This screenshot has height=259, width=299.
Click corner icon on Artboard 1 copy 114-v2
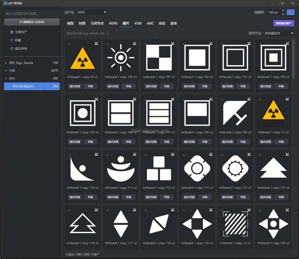[x=249, y=154]
